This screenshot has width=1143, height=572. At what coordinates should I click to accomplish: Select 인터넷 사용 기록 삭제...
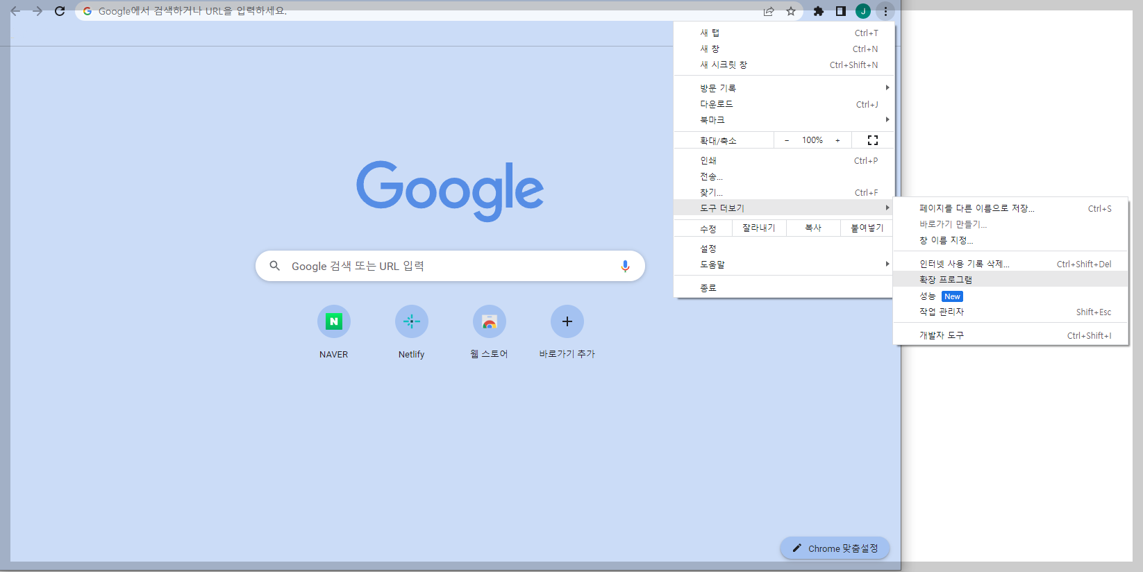[1011, 264]
